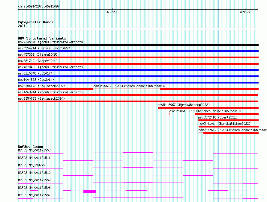Click the red nsv581749 variant bar
The image size is (267, 202).
pos(138,64)
